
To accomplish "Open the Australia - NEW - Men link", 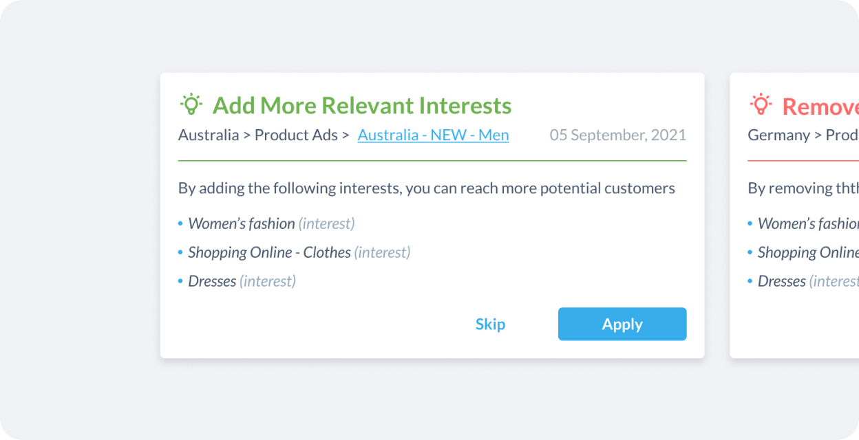I will (x=434, y=135).
